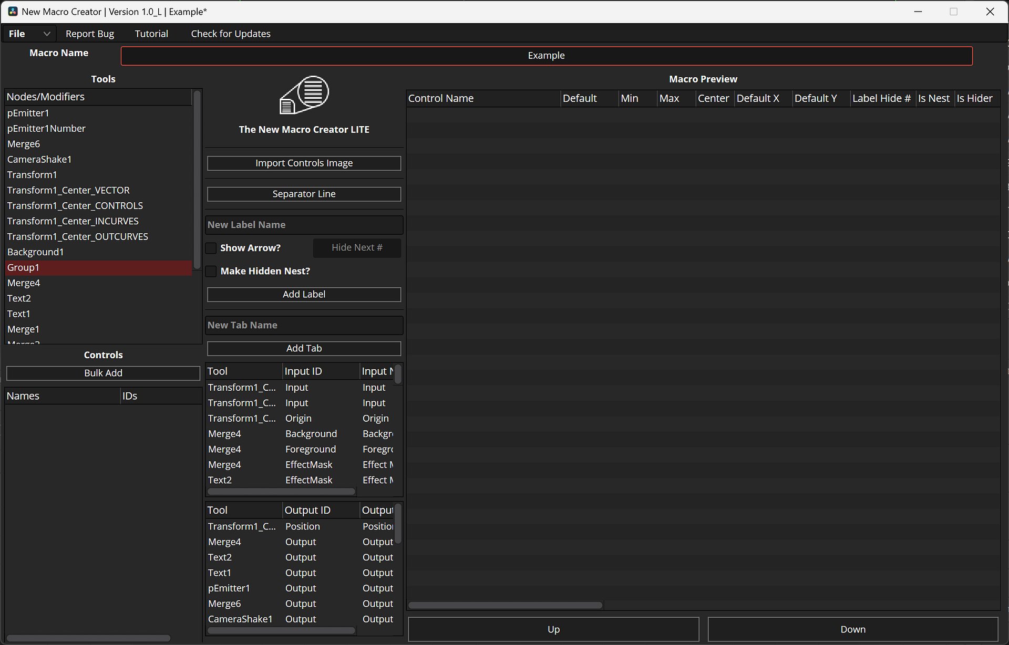Select Transform1_Center_OUTCURVES modifier
Image resolution: width=1009 pixels, height=645 pixels.
tap(98, 237)
